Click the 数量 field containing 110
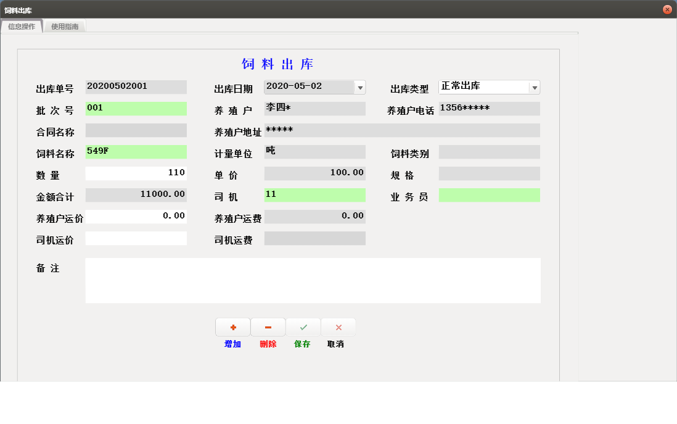The height and width of the screenshot is (424, 677). [136, 173]
